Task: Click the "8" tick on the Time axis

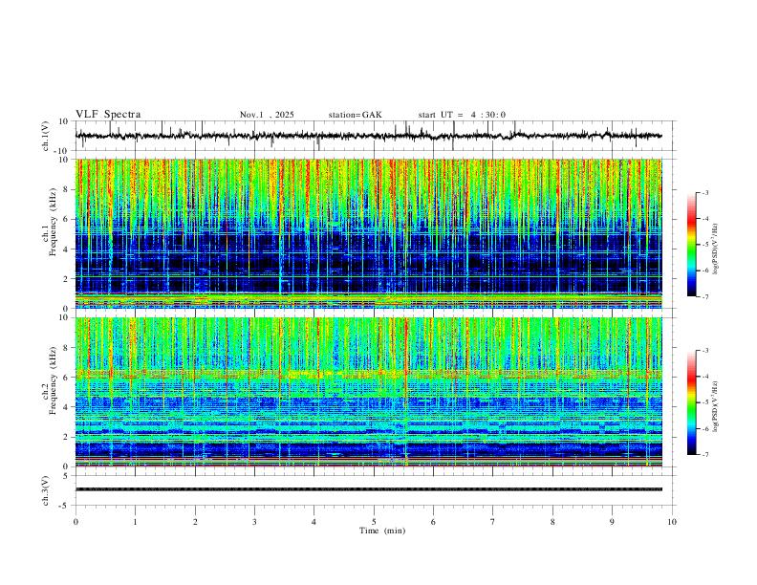Action: tap(552, 522)
